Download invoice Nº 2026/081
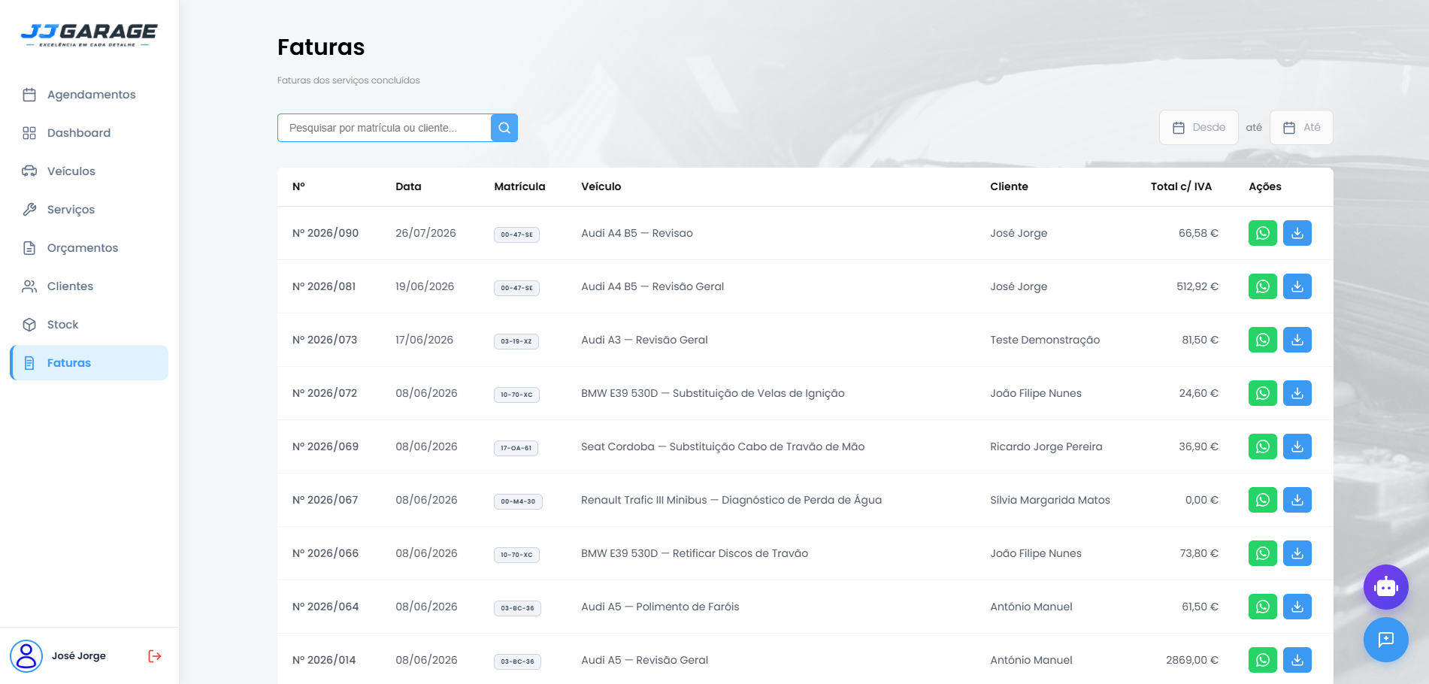Image resolution: width=1429 pixels, height=684 pixels. [x=1297, y=286]
